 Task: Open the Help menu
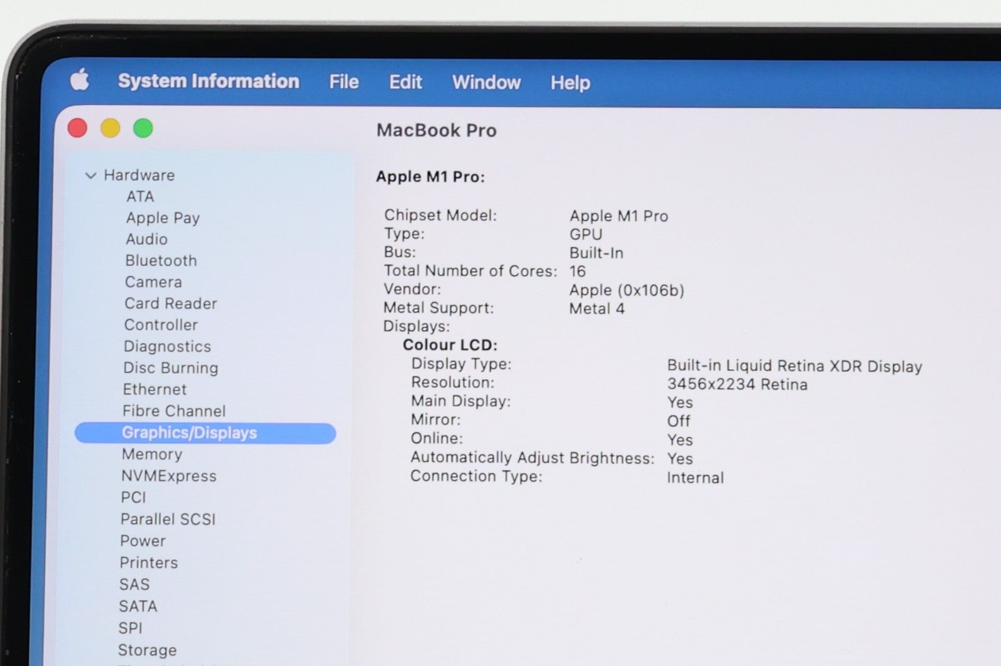[570, 82]
